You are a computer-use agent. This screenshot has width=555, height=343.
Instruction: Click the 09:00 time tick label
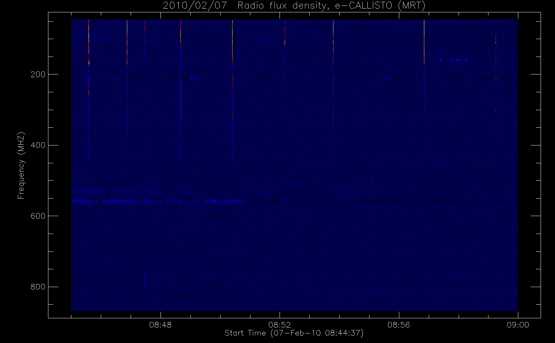coord(518,324)
